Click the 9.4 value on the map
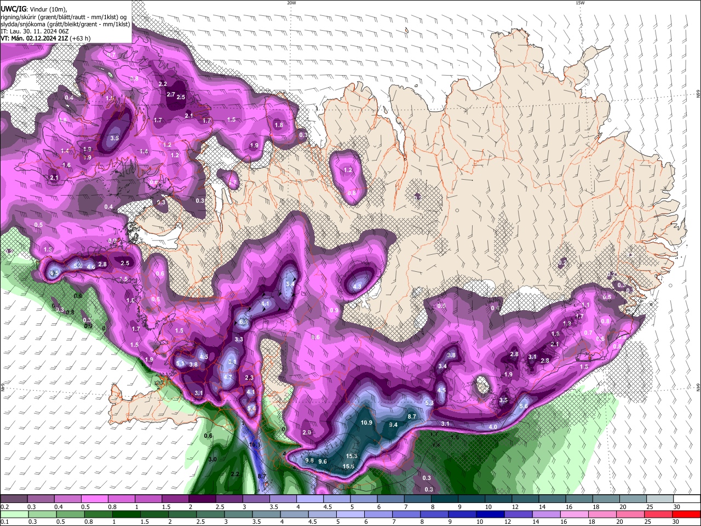Viewport: 701px width, 526px height. click(393, 425)
